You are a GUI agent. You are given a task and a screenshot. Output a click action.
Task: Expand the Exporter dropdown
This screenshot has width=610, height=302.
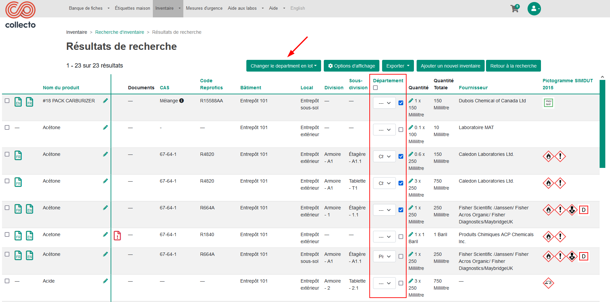[398, 66]
